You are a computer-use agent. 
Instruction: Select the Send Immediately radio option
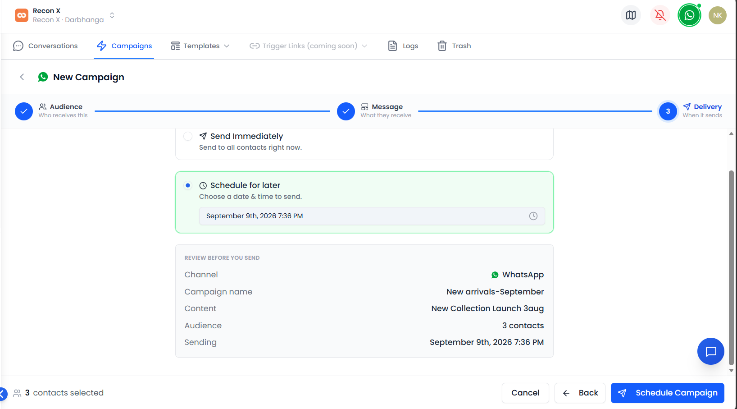tap(188, 136)
